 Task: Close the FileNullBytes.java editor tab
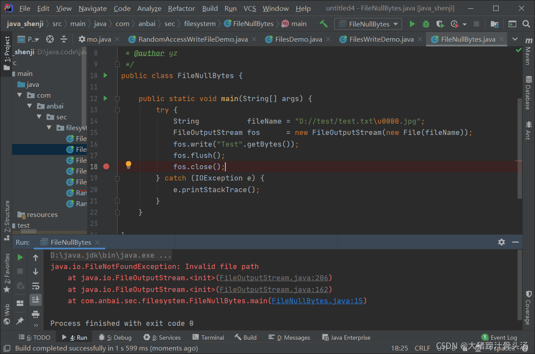(x=502, y=39)
